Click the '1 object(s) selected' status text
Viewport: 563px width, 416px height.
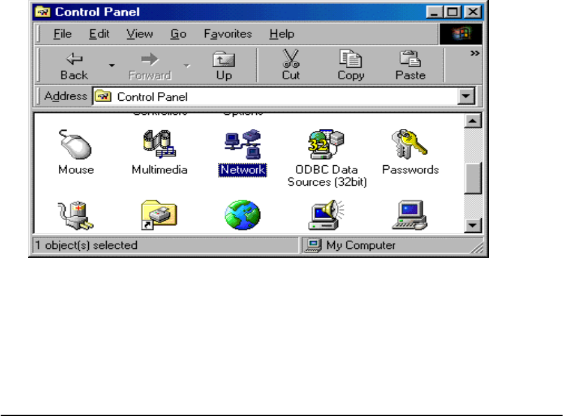[x=86, y=245]
